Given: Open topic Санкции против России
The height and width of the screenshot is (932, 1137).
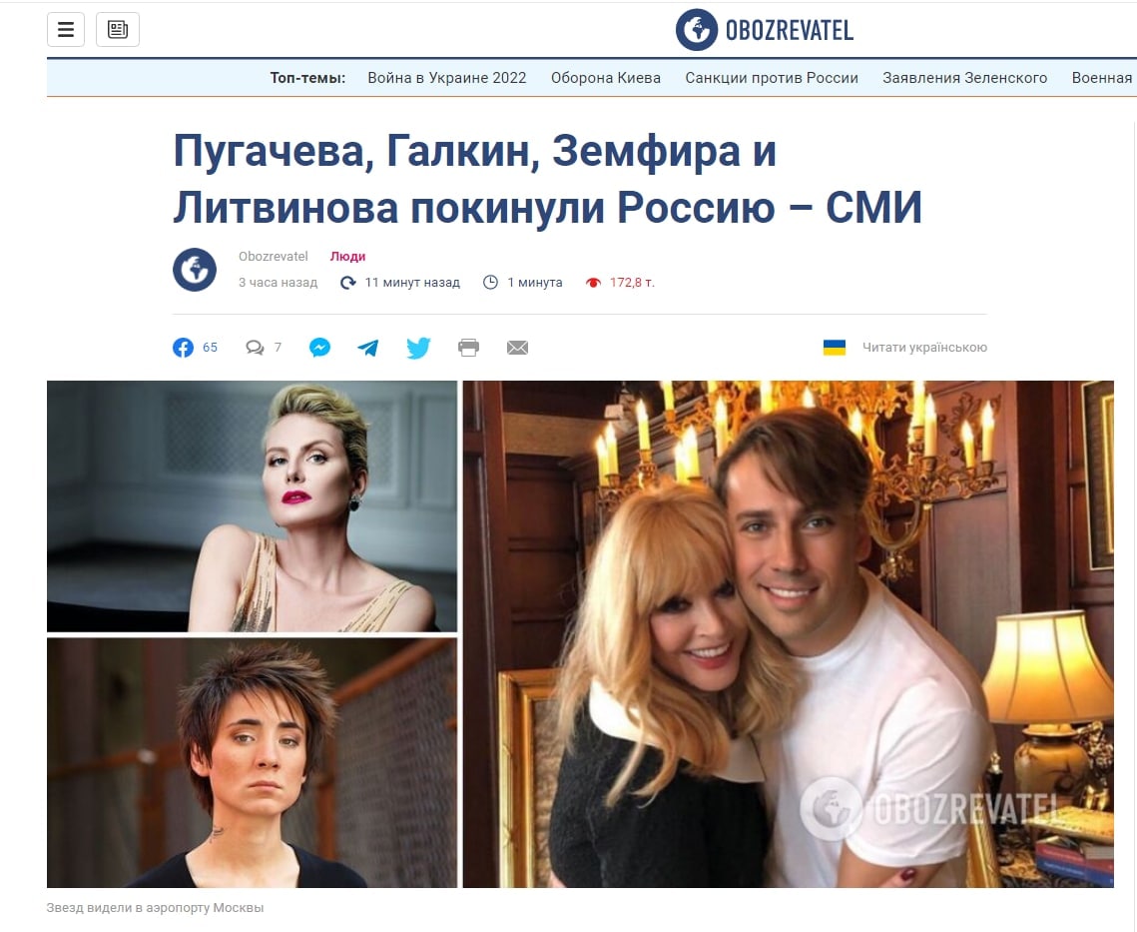Looking at the screenshot, I should 772,78.
